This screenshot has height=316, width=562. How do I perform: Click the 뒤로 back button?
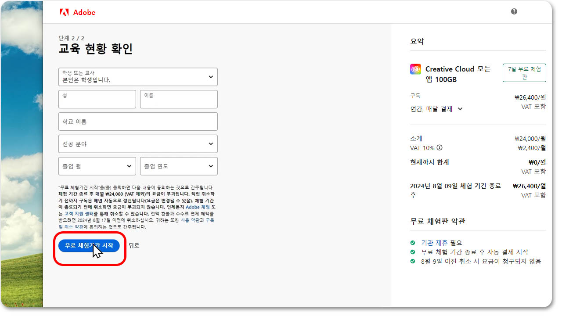tap(134, 246)
